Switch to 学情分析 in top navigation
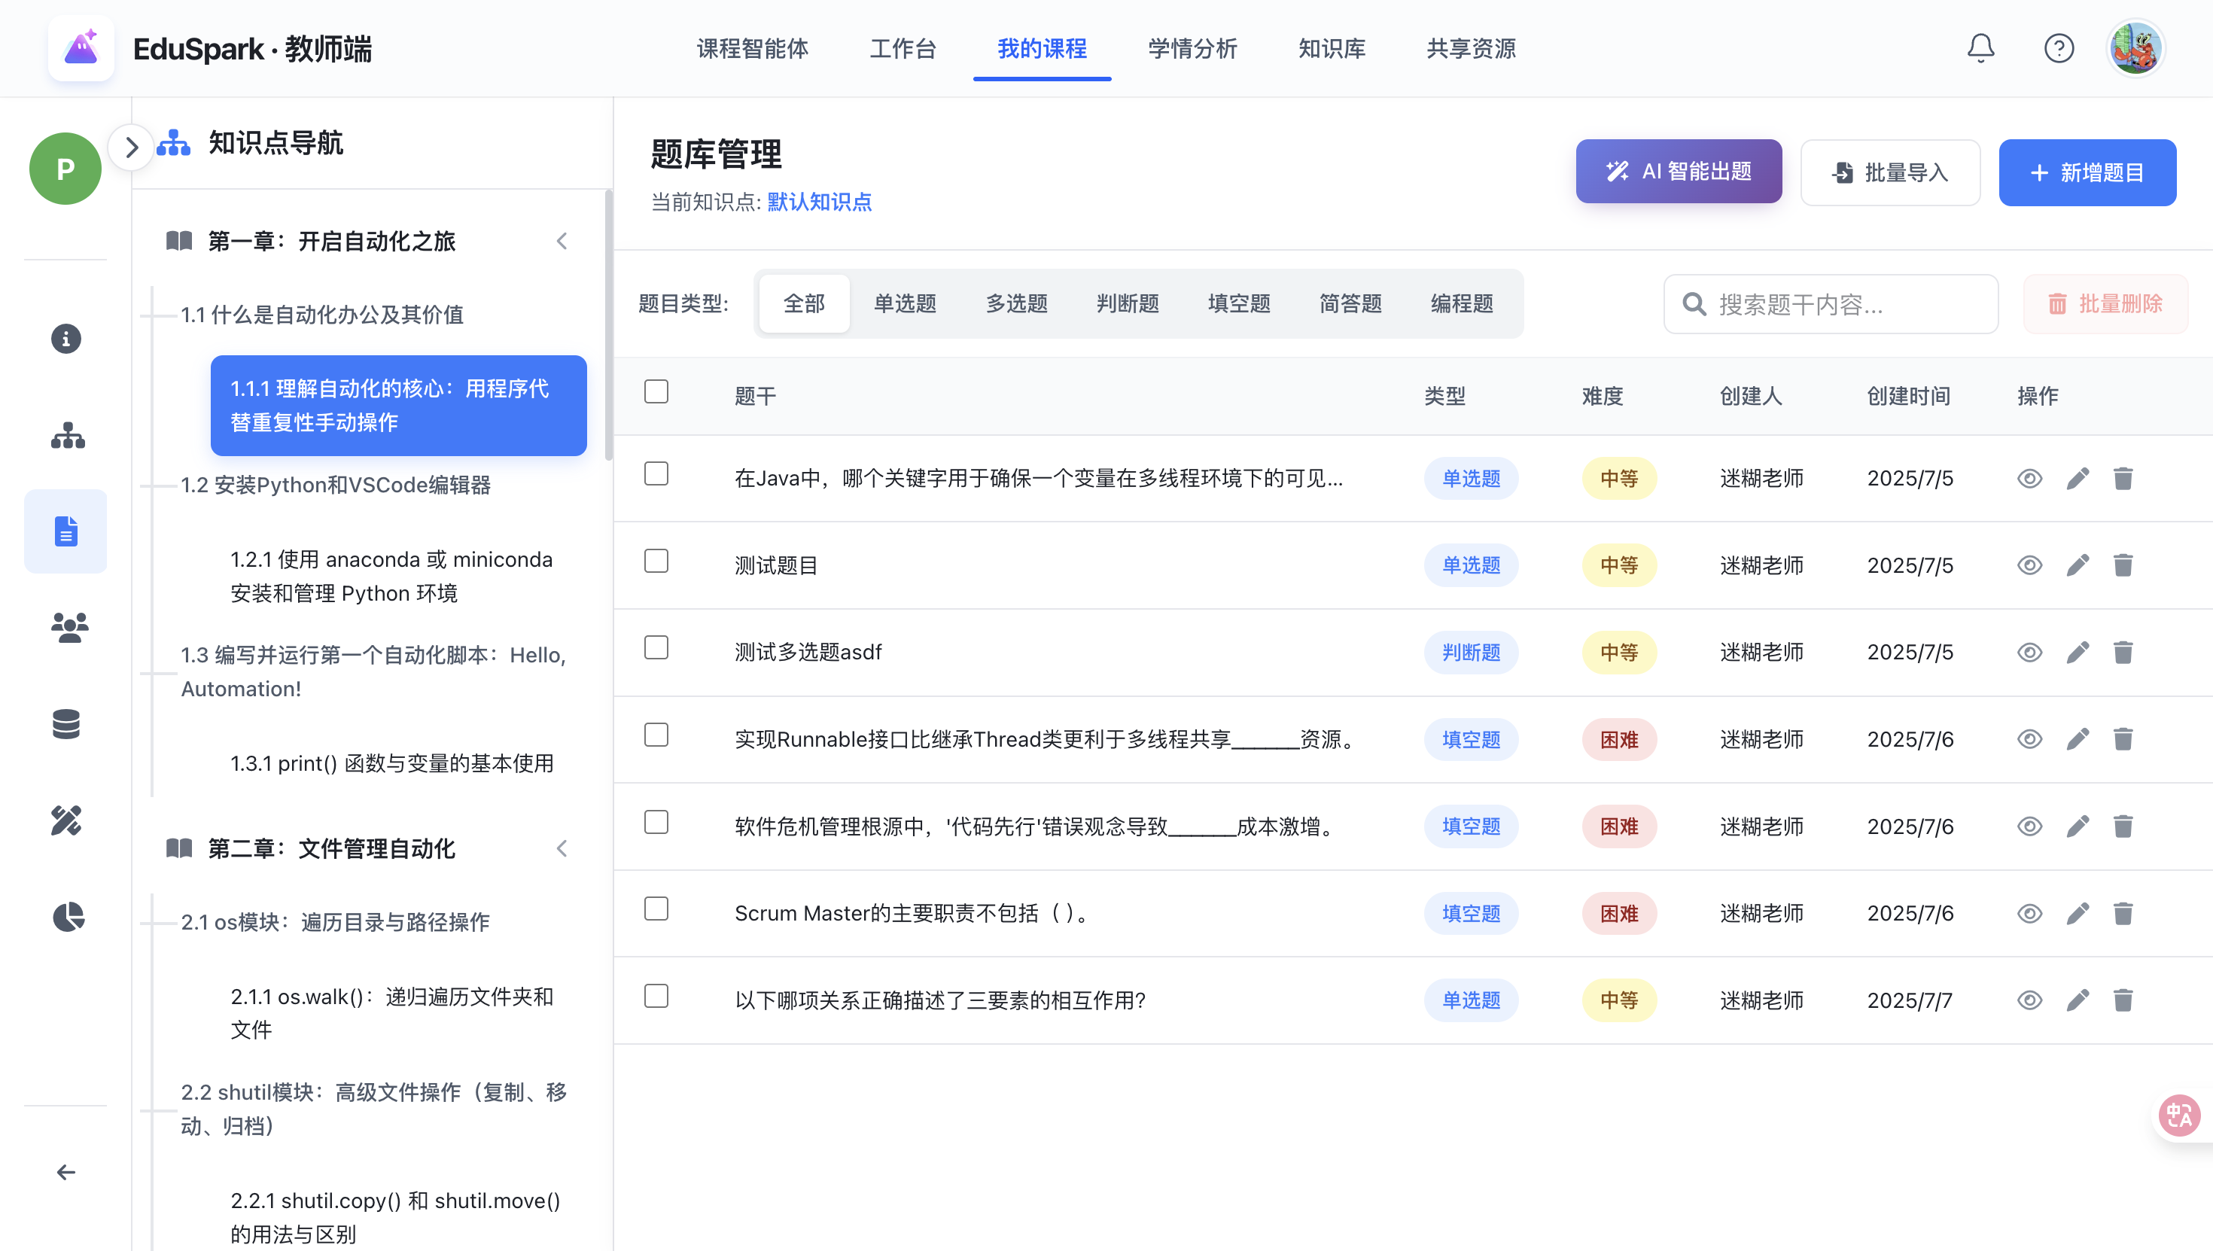The width and height of the screenshot is (2213, 1251). point(1192,48)
